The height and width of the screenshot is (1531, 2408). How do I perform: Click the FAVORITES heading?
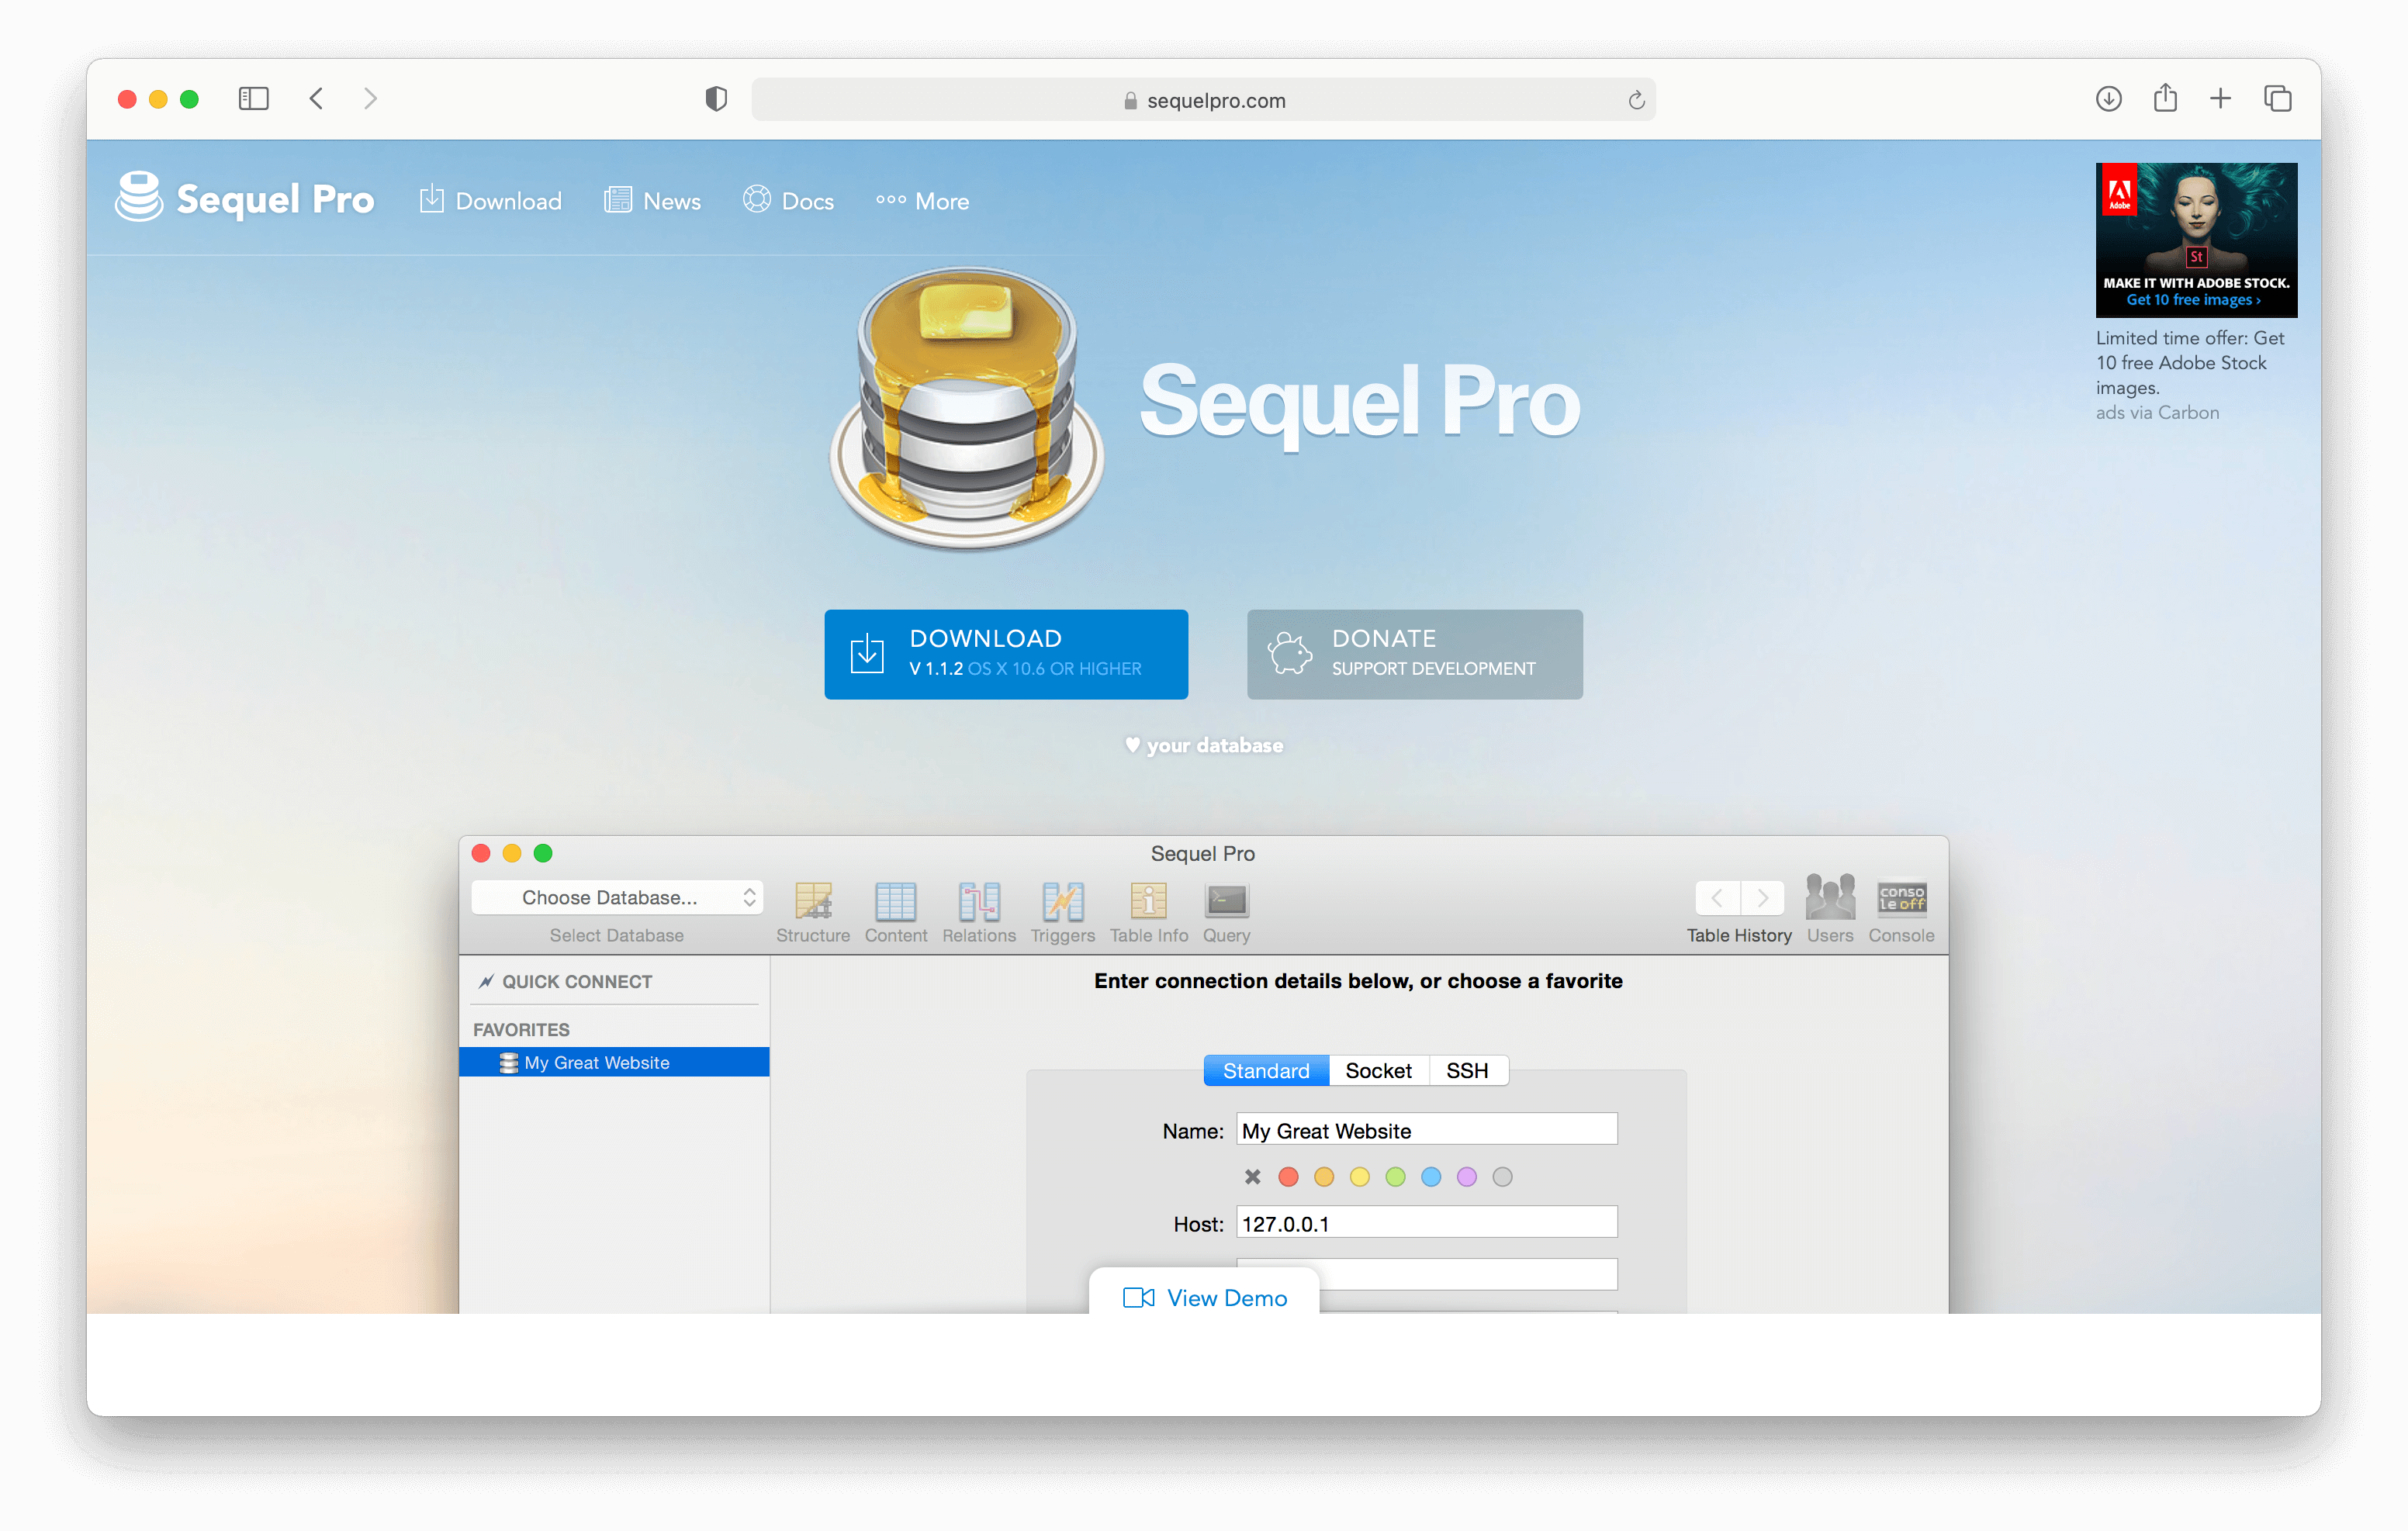[x=521, y=1029]
